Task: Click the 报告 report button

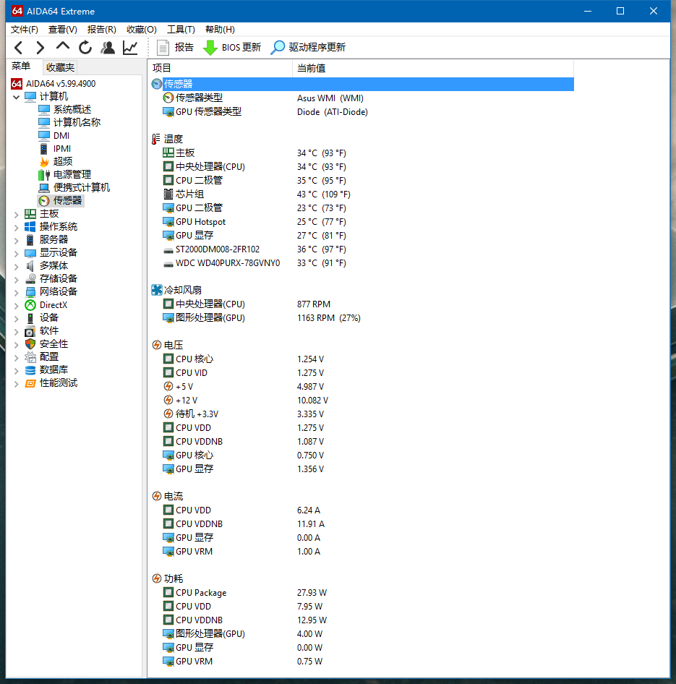Action: pos(175,47)
